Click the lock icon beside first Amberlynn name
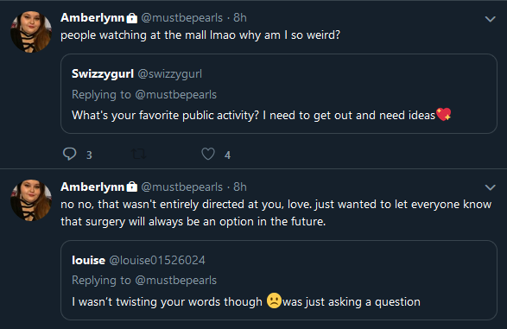The height and width of the screenshot is (329, 507). pos(131,18)
